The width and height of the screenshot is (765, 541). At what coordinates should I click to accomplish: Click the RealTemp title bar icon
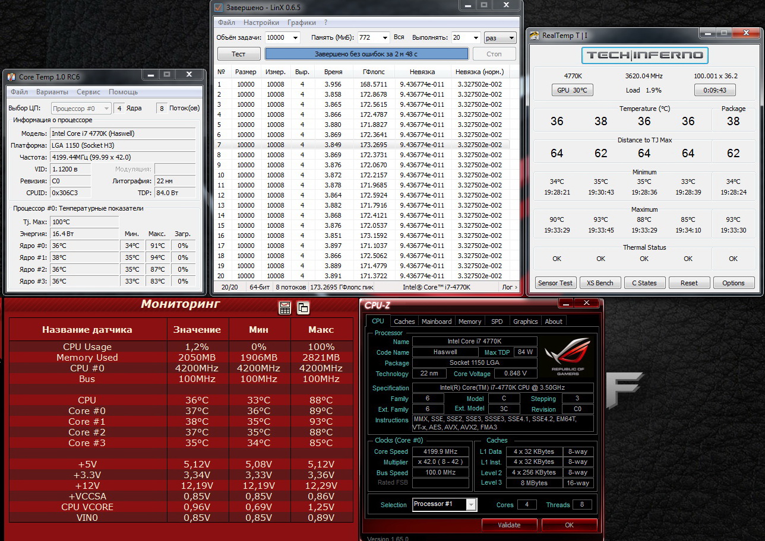point(535,35)
